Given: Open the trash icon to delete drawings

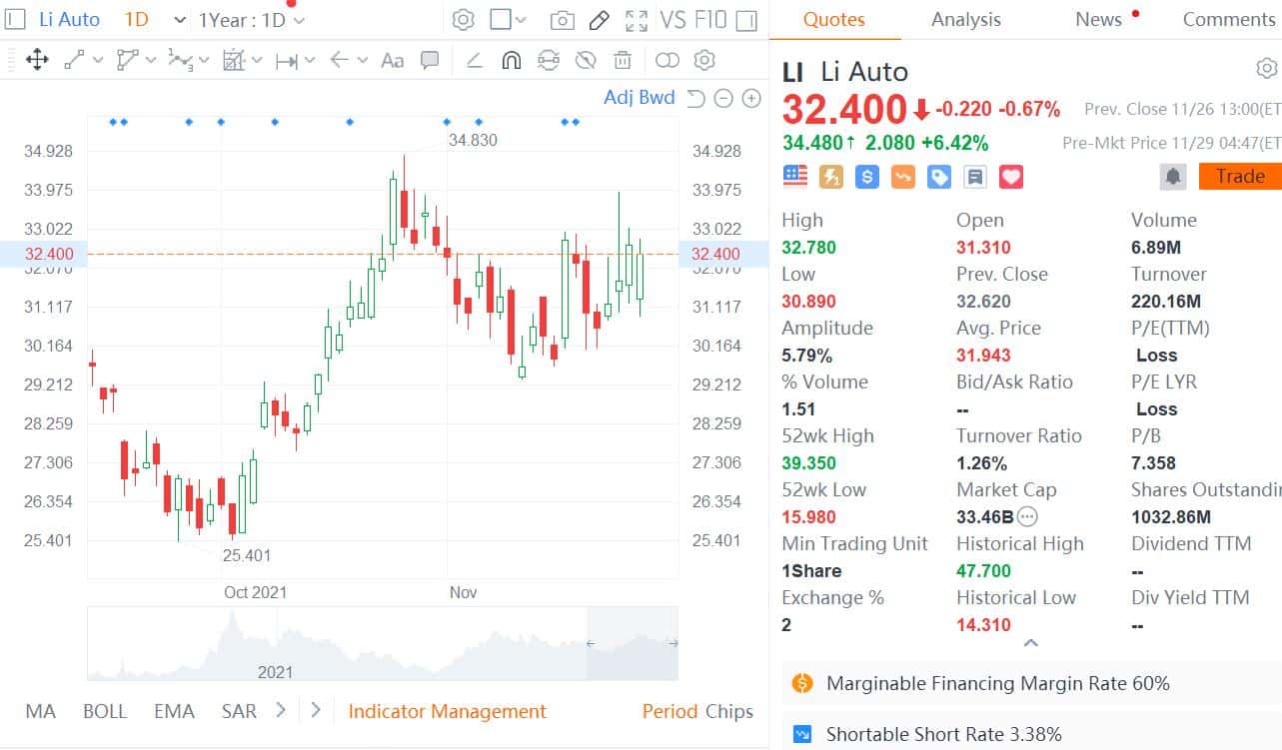Looking at the screenshot, I should click(x=623, y=60).
